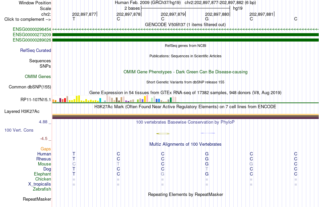Image resolution: width=319 pixels, height=207 pixels.
Task: Click the Chicken species row label
Action: pos(43,179)
